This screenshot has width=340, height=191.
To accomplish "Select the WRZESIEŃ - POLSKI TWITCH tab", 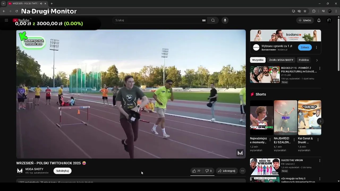I will coord(25,3).
